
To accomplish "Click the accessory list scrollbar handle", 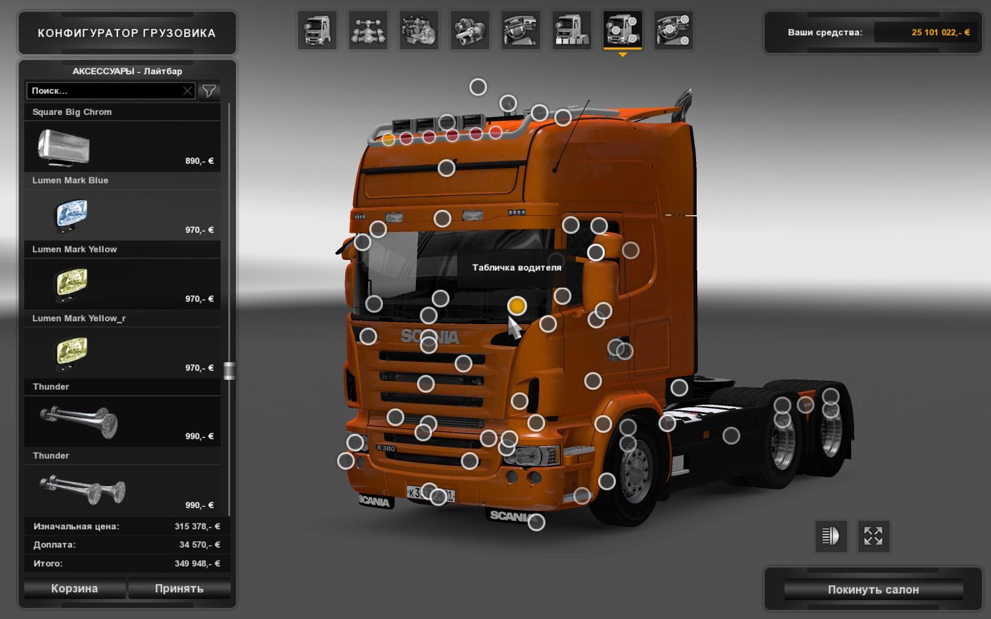I will [229, 370].
